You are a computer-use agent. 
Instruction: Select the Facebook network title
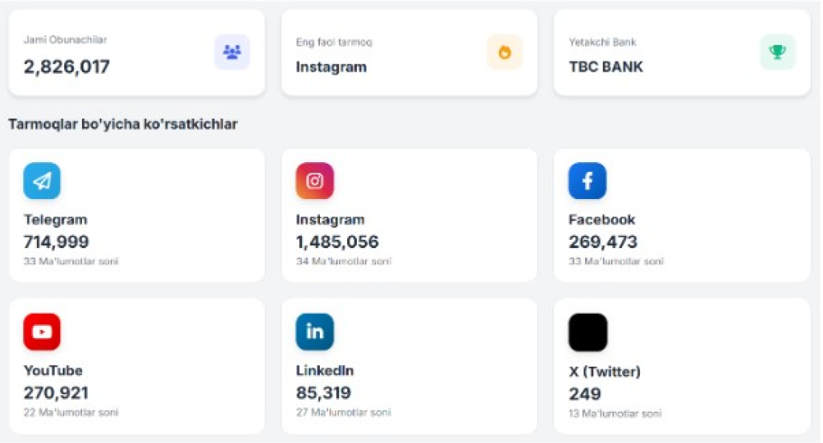(602, 220)
